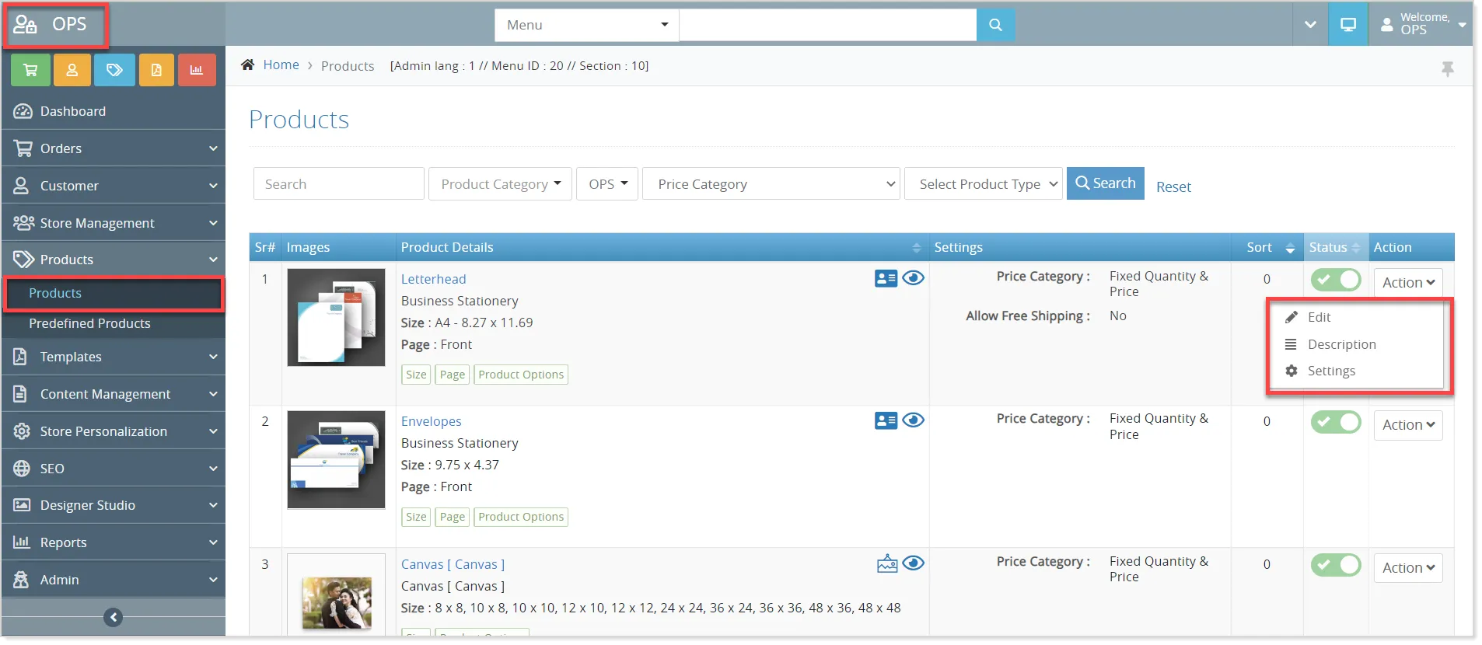Click the green shopping cart shortcut icon

31,70
